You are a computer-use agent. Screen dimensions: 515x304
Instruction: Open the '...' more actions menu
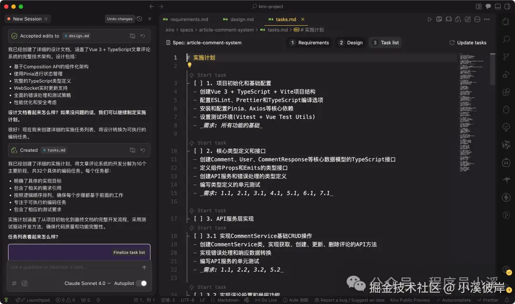pyautogui.click(x=487, y=19)
